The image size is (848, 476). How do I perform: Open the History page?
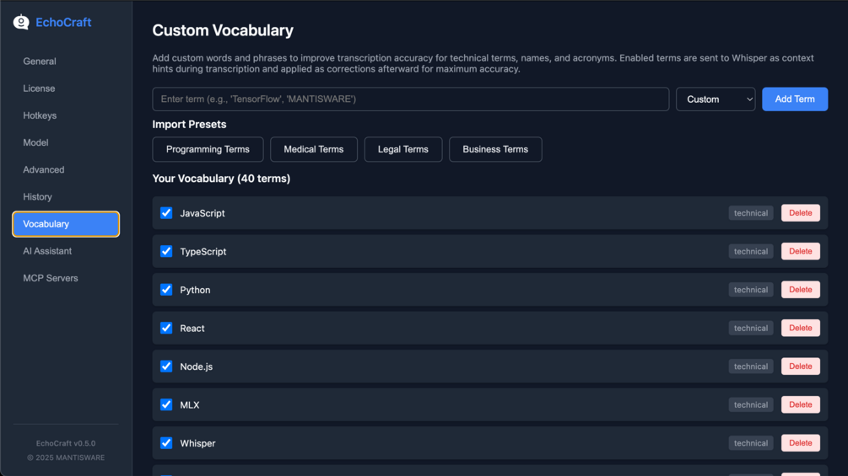click(37, 197)
